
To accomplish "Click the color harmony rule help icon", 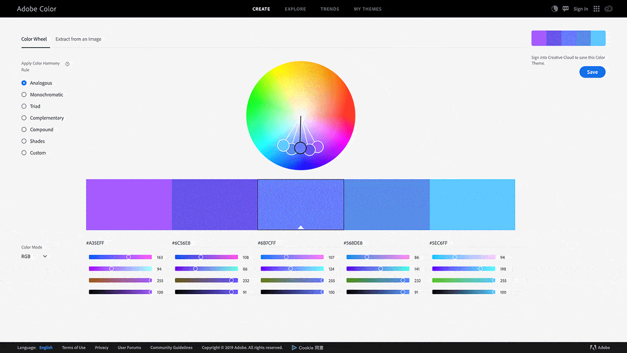I will (68, 64).
